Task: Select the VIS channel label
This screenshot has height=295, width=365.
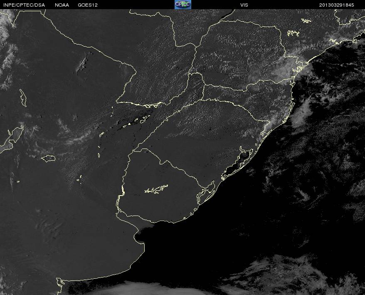Action: coord(244,5)
